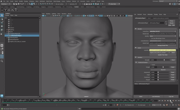The image size is (180, 110).
Task: Open the Script Editor icon in command line
Action: [x=179, y=109]
